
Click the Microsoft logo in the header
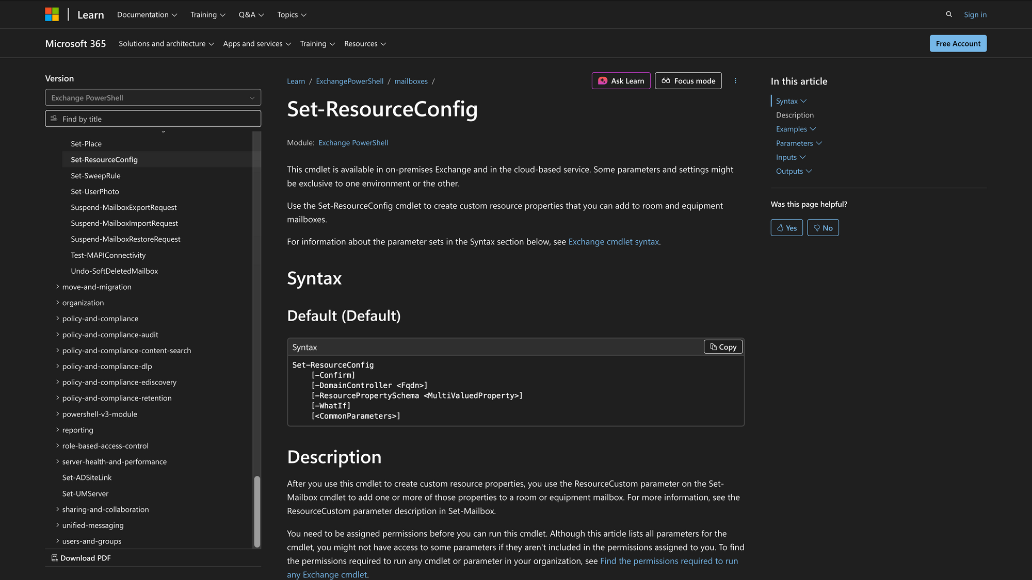52,14
